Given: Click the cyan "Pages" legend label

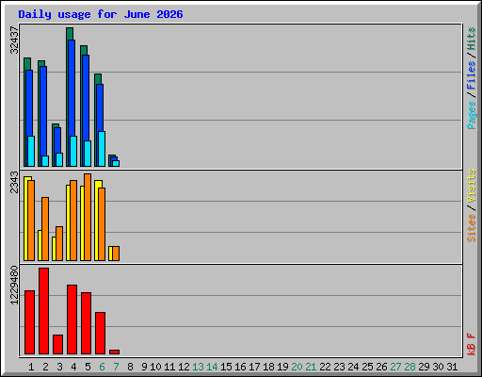Looking at the screenshot, I should 472,115.
